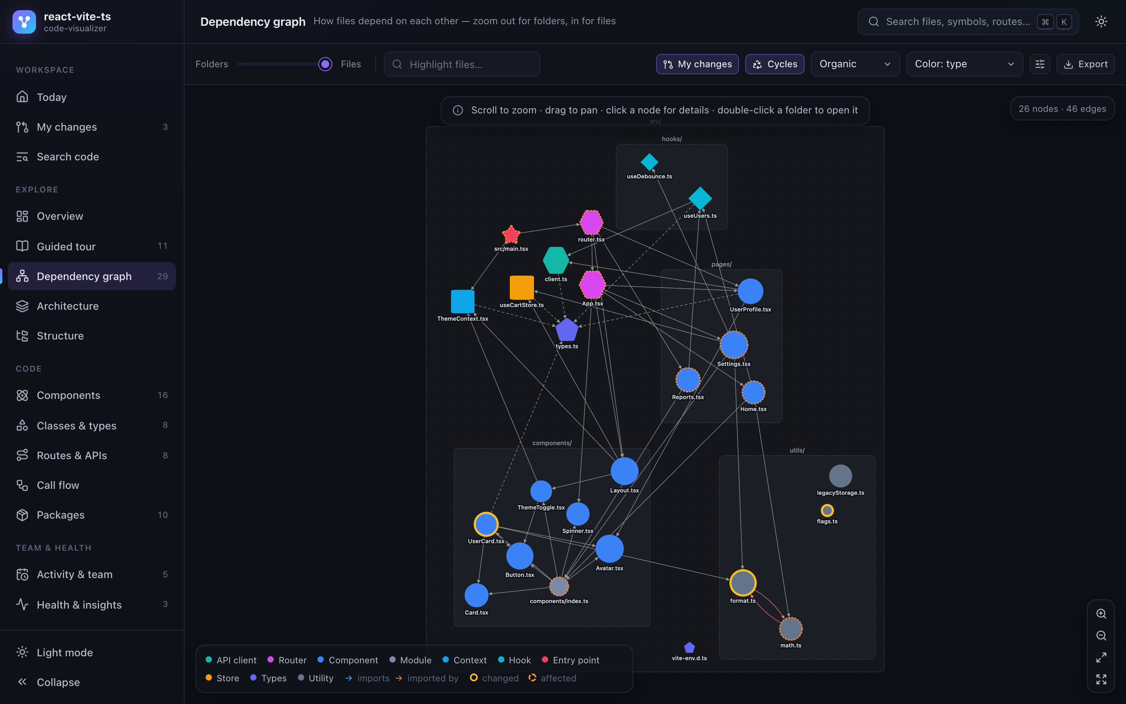
Task: Select the legacyStorage.ts utility node
Action: pyautogui.click(x=840, y=476)
